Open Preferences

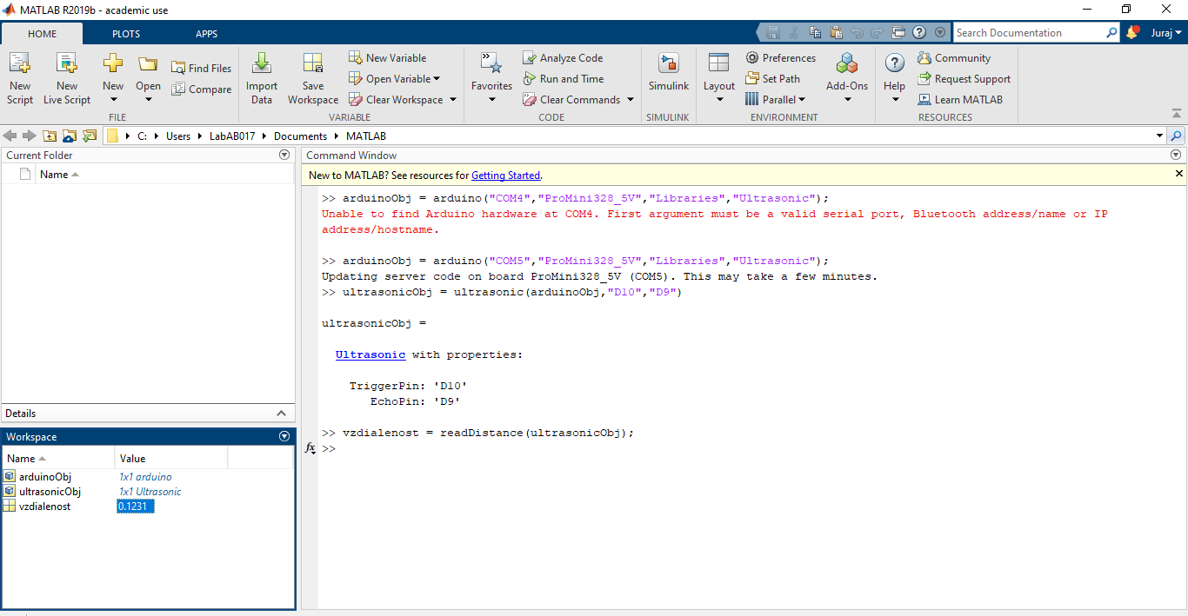[781, 57]
